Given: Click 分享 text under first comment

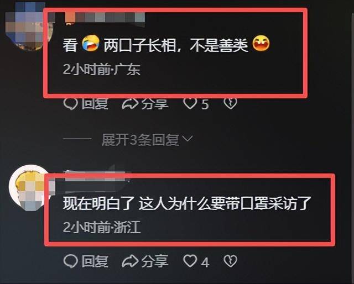Looking at the screenshot, I should [x=155, y=104].
